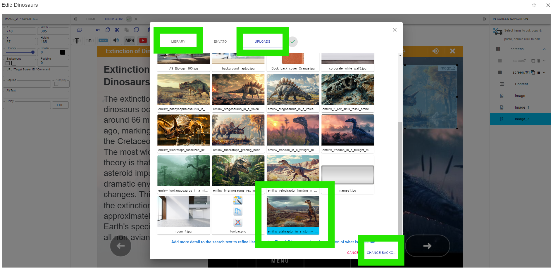Click the black border color swatch
The width and height of the screenshot is (553, 269).
tap(63, 52)
